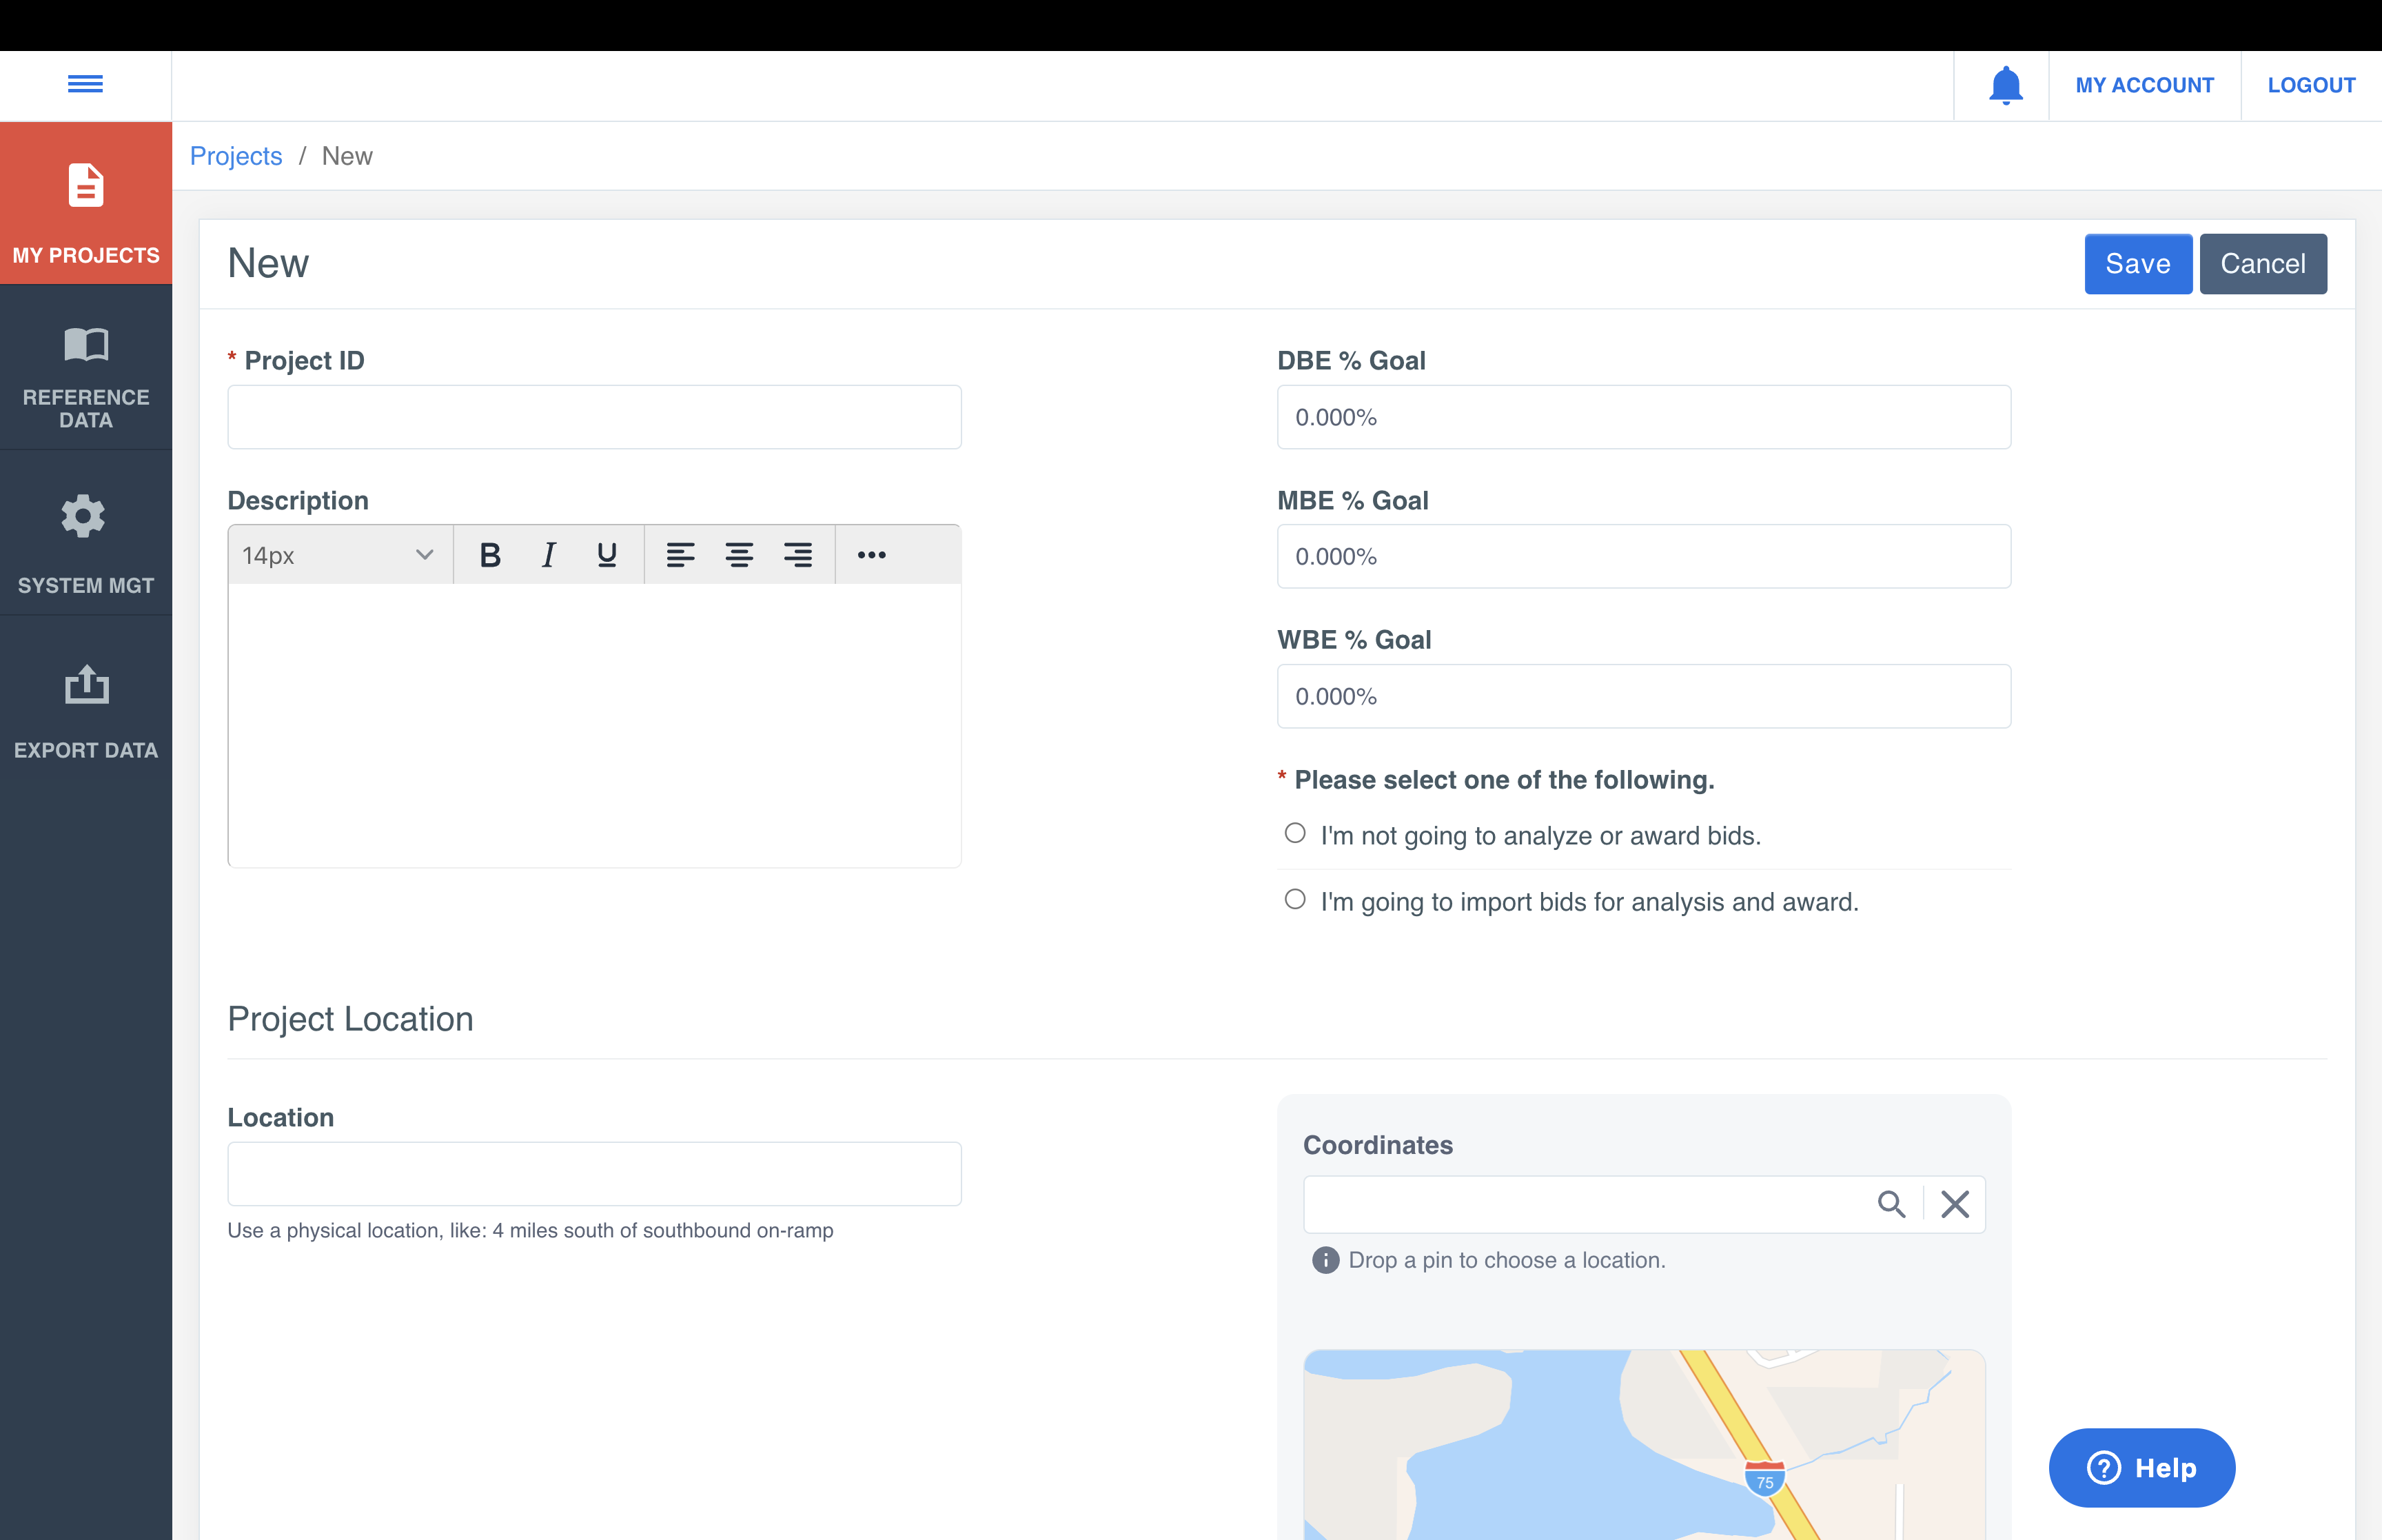
Task: Click into the Project ID field
Action: (x=593, y=417)
